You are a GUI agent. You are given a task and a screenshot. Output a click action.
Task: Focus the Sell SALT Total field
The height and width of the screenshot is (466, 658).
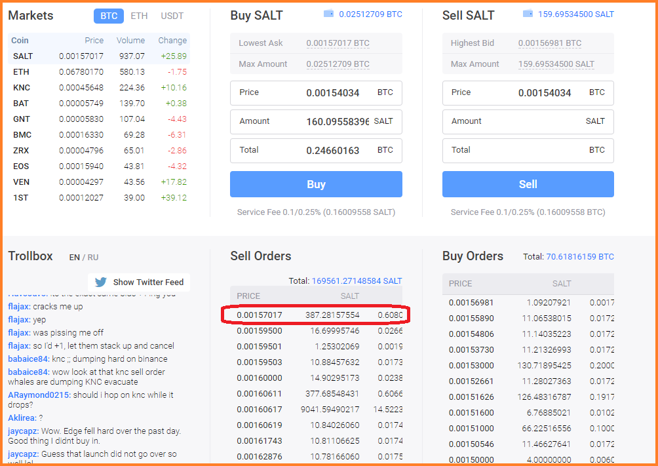coord(528,150)
